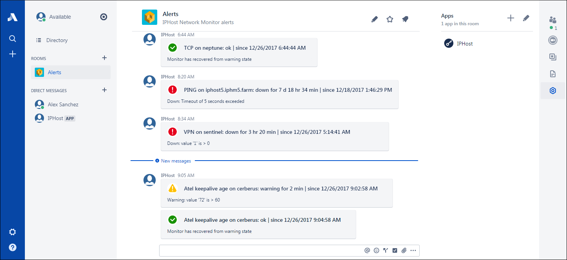Toggle room notifications bell icon
The width and height of the screenshot is (567, 260).
coord(405,19)
